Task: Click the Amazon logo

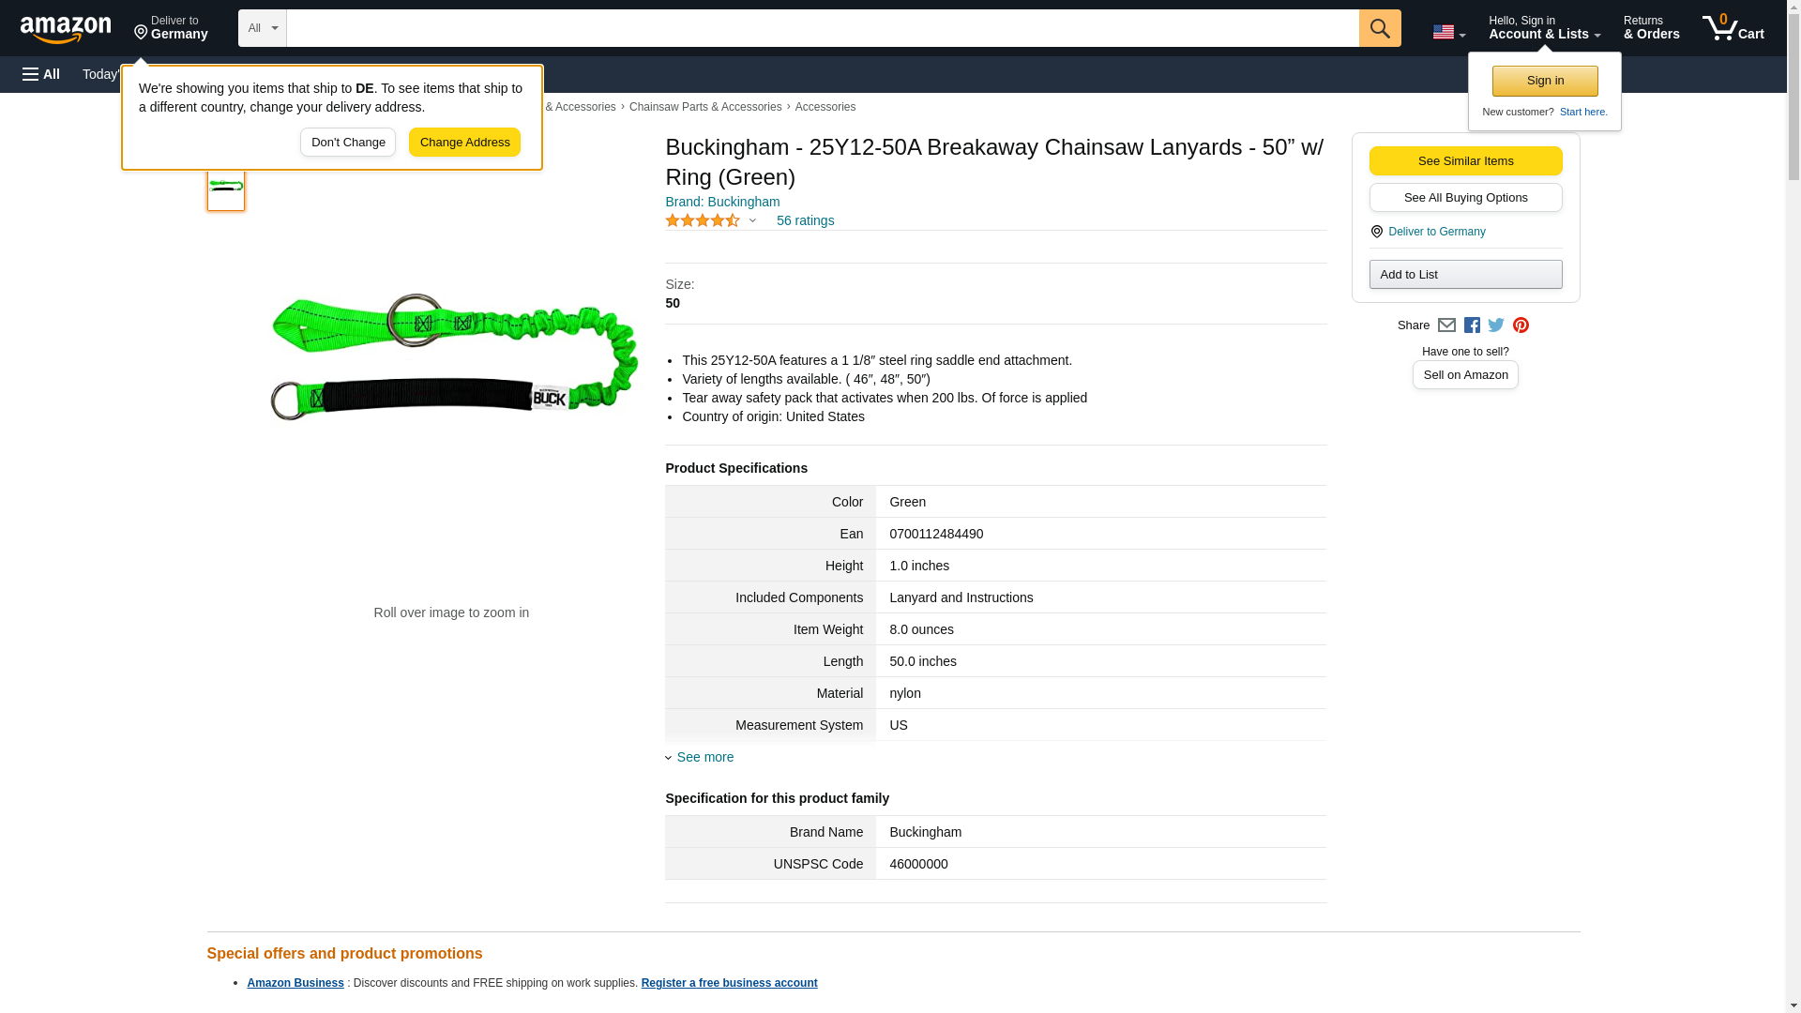Action: coord(66,29)
